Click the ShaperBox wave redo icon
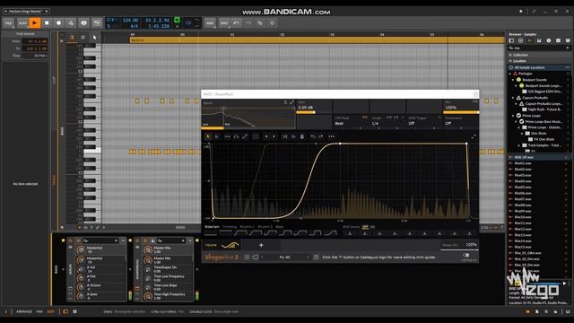 click(x=321, y=136)
